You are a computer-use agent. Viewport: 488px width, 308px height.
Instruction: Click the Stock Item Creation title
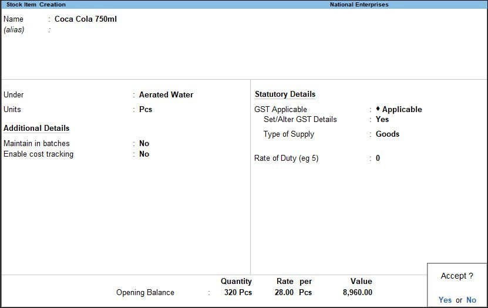pos(36,5)
